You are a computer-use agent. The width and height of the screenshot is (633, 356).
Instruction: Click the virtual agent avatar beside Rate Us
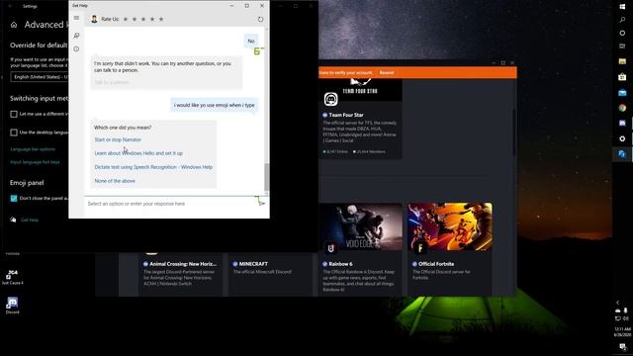(x=94, y=19)
